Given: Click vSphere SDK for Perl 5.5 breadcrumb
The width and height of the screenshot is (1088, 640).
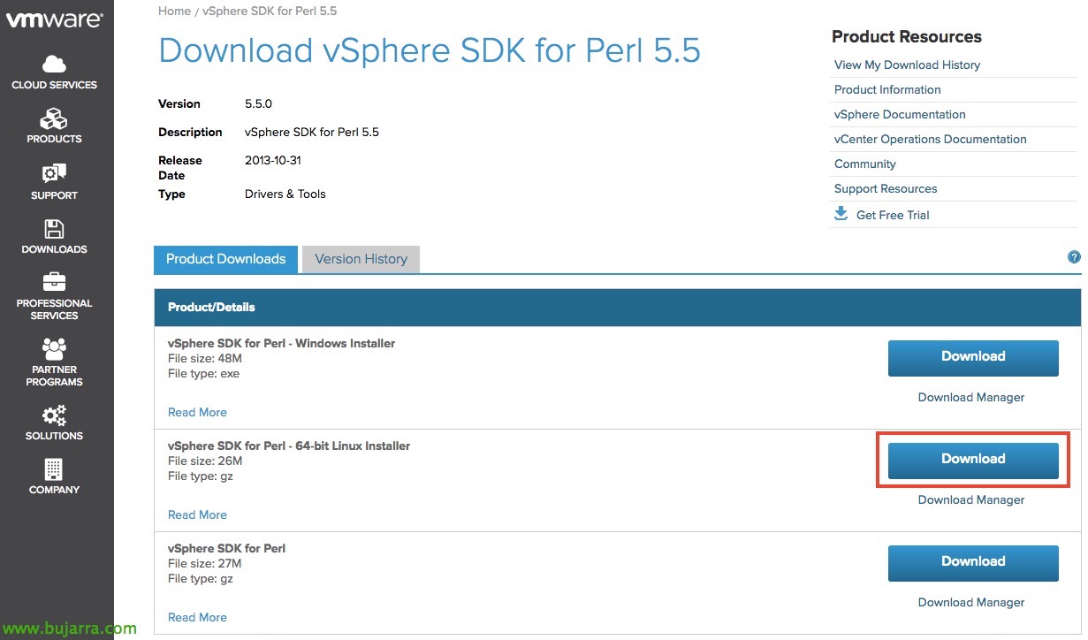Looking at the screenshot, I should point(270,11).
